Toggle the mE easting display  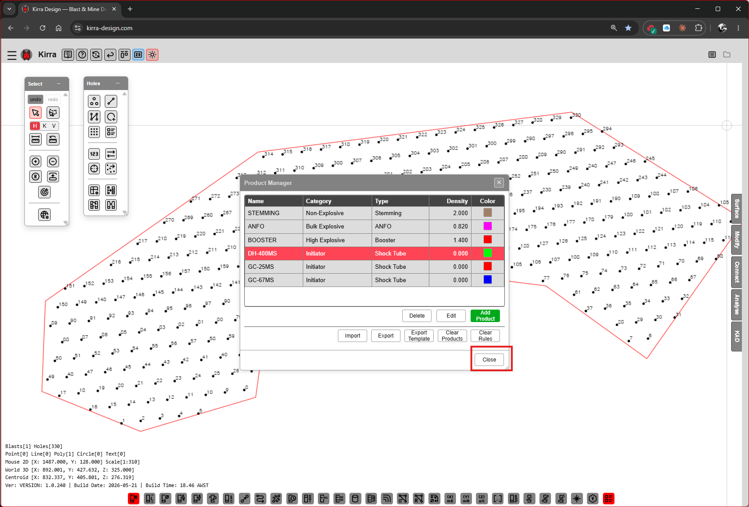click(x=450, y=499)
